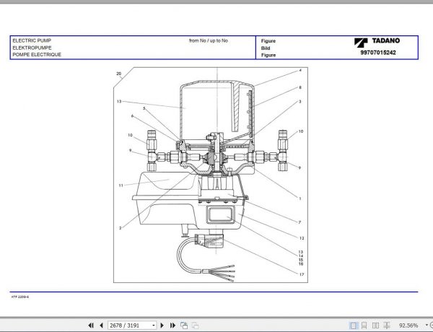Click the POMPE ELECTRIQUE title text
The width and height of the screenshot is (433, 332).
[37, 54]
